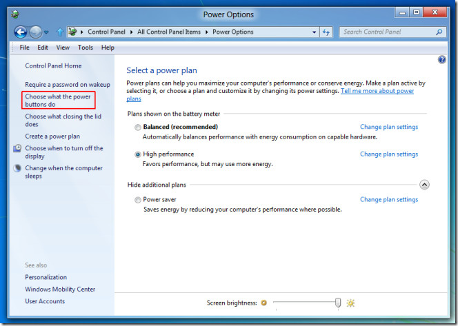Click the Back navigation arrow button

coord(20,32)
